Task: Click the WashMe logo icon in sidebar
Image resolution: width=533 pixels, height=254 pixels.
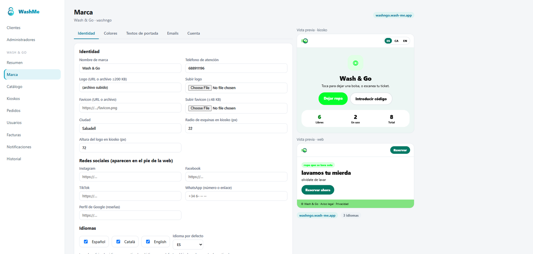Action: pos(11,11)
